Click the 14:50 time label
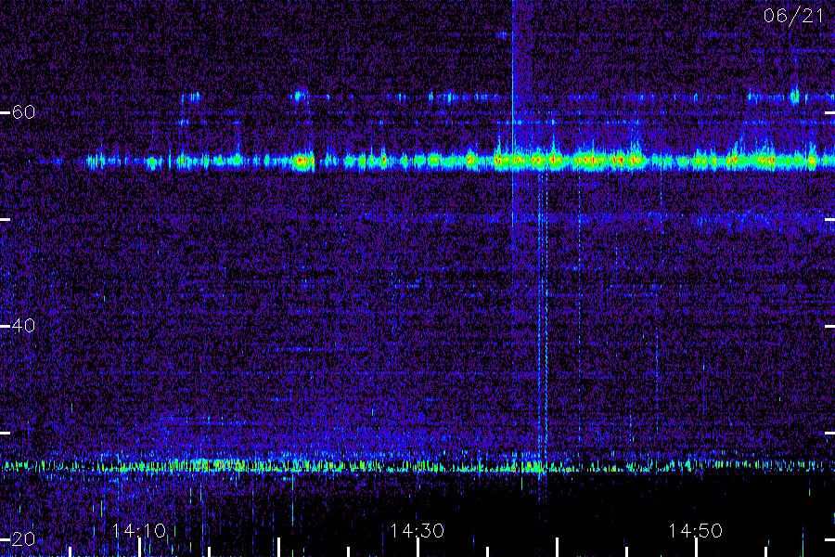835x557 pixels. pyautogui.click(x=696, y=531)
